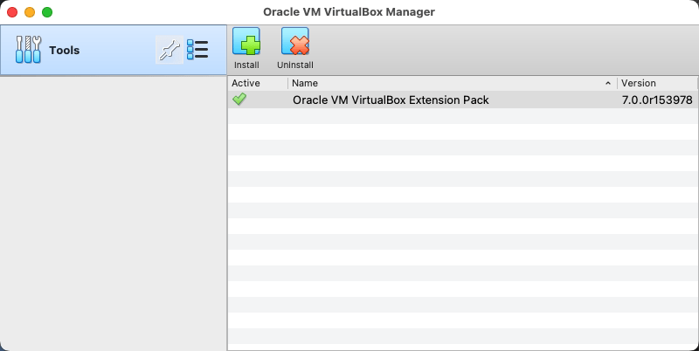Click version 7.0.0r153978 cell

click(x=656, y=100)
